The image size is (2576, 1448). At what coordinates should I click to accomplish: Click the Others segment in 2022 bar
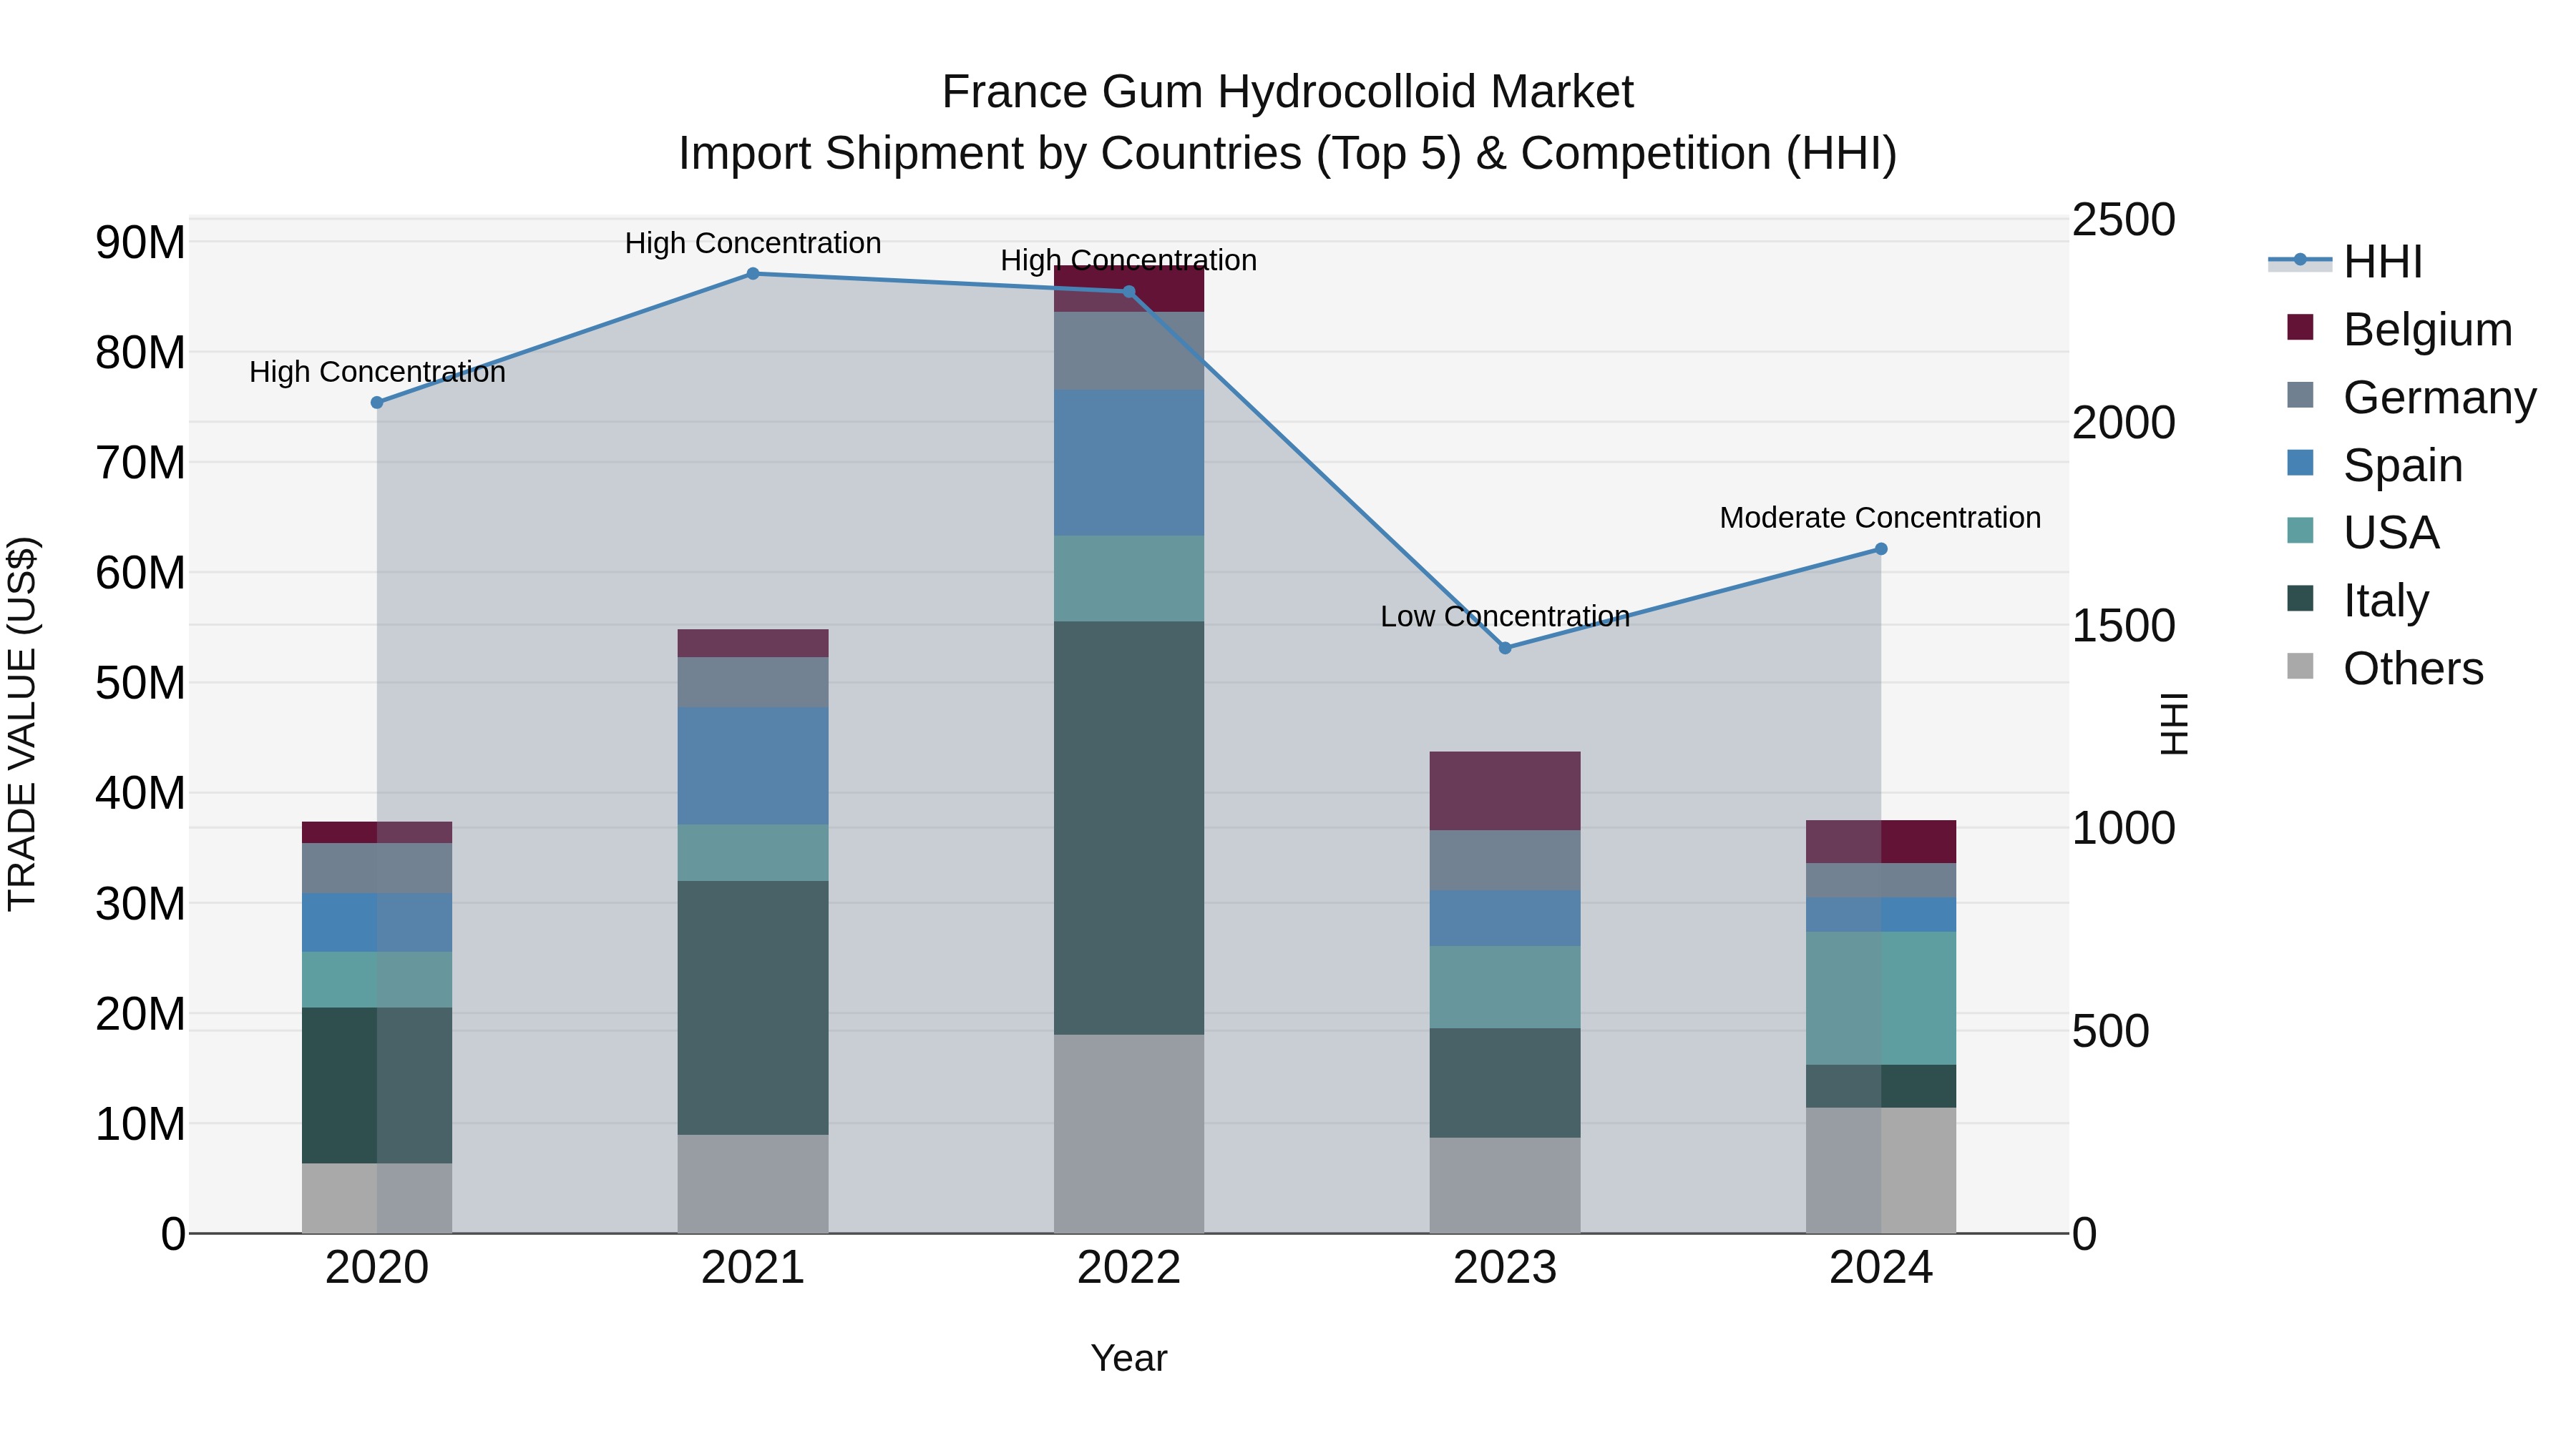tap(1129, 1133)
